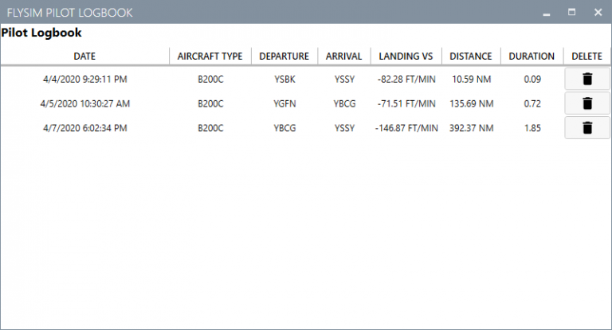The image size is (612, 330).
Task: Sort flights by DURATION column header
Action: point(532,56)
